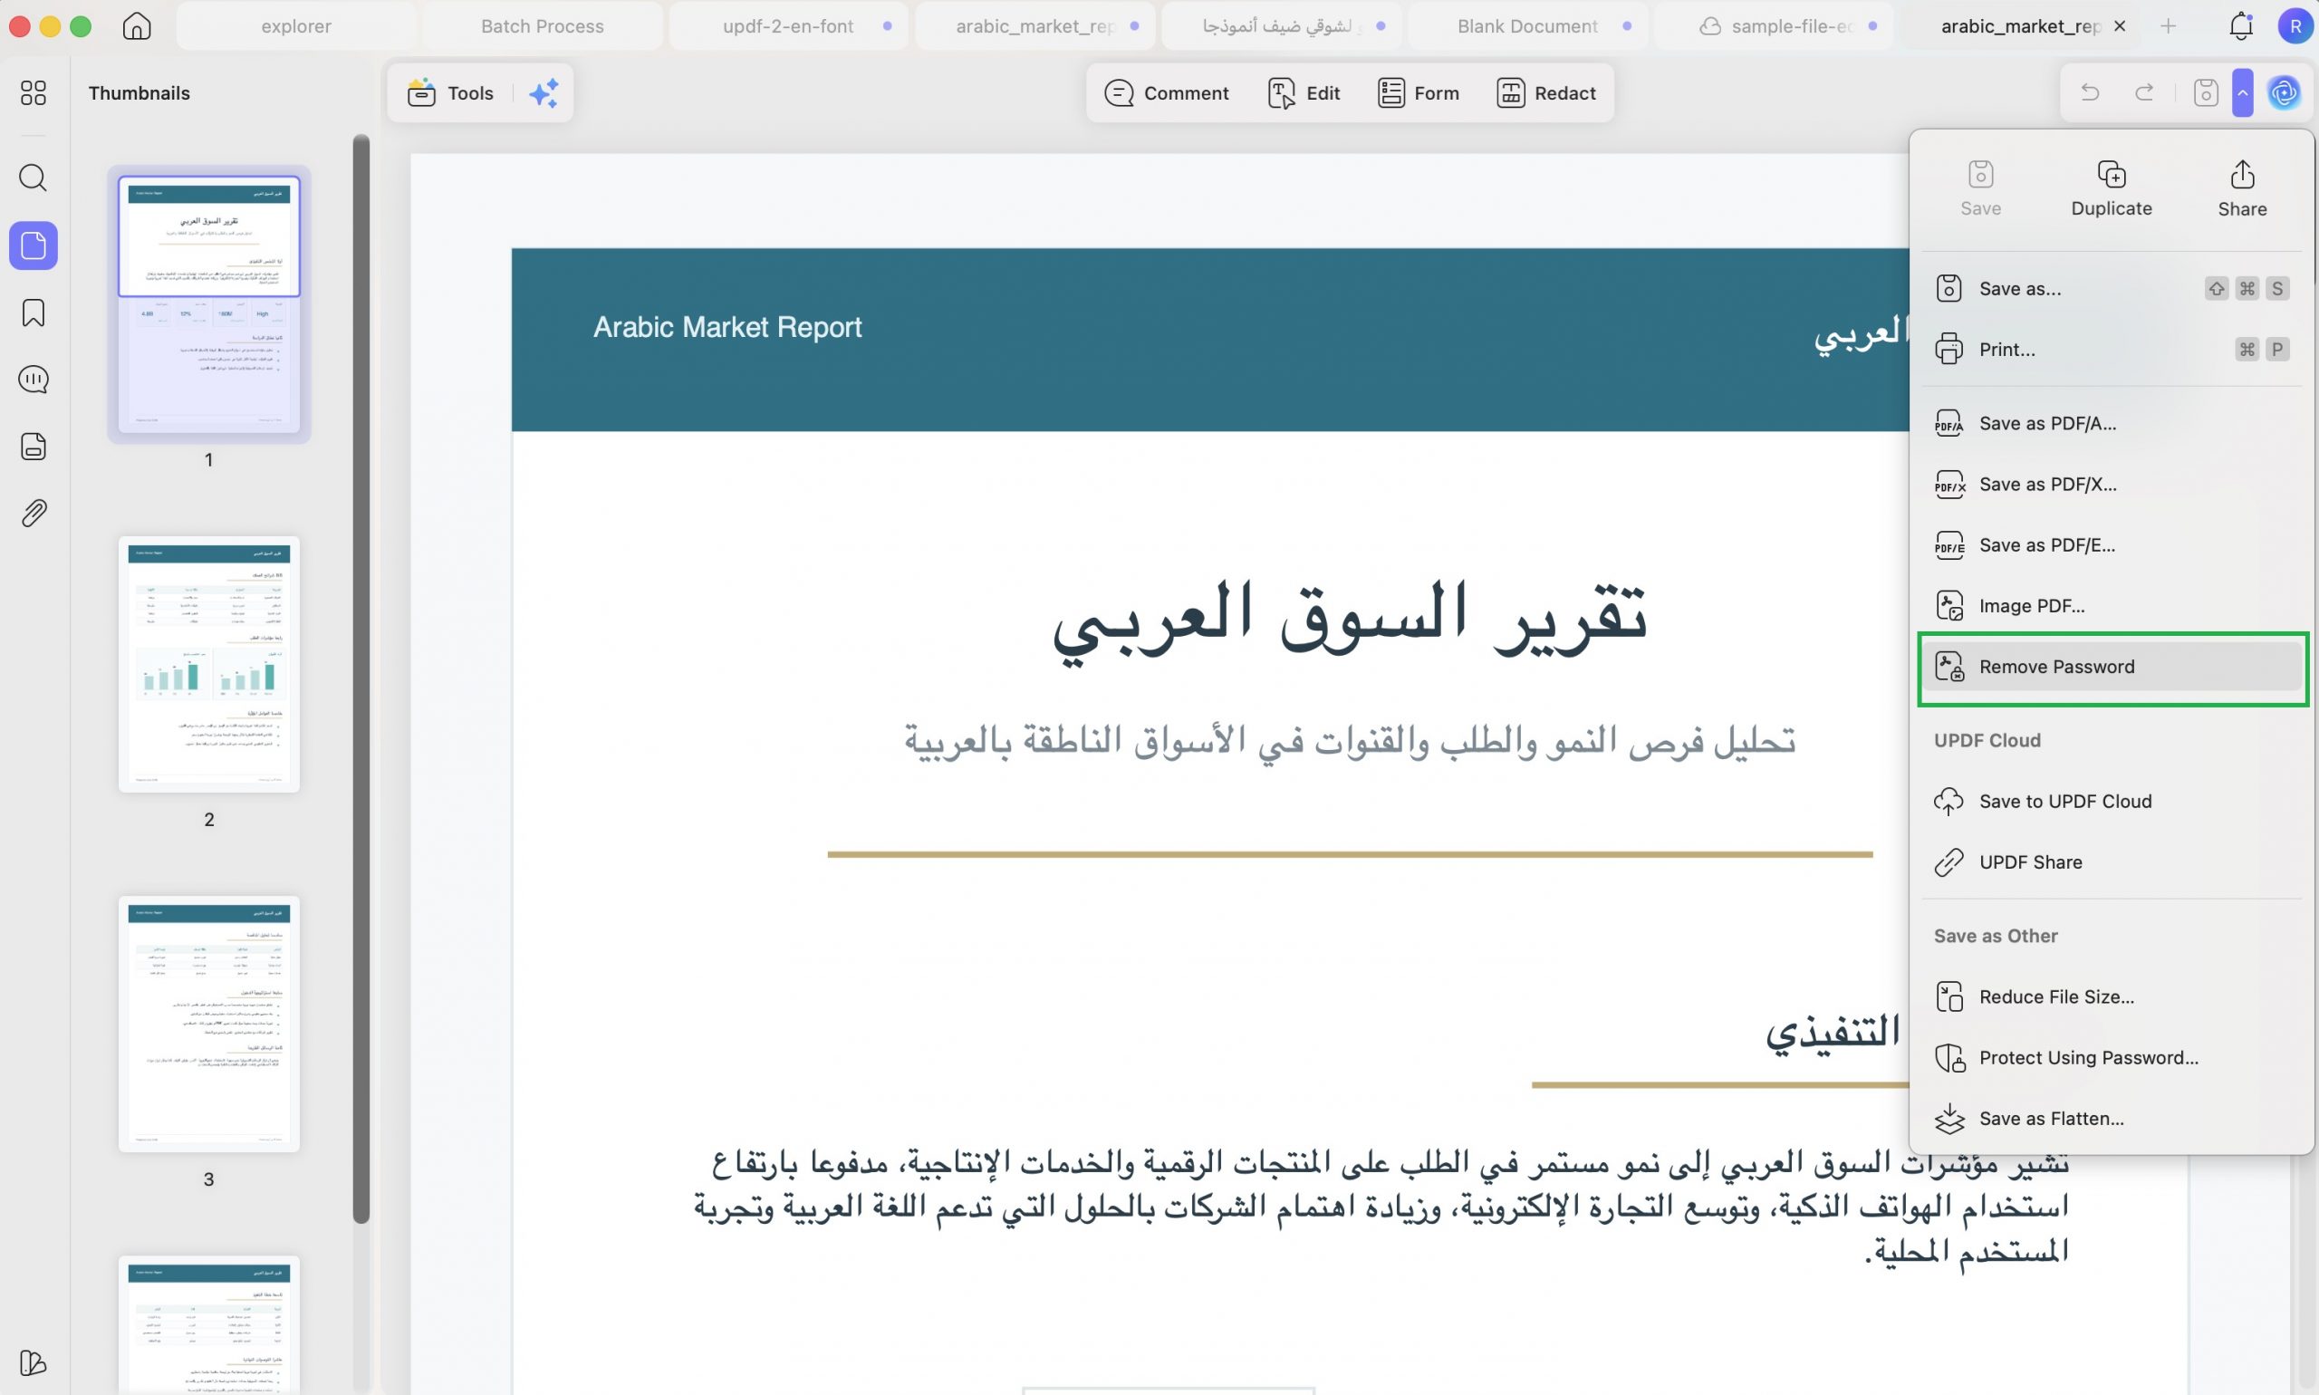Image resolution: width=2319 pixels, height=1395 pixels.
Task: Open the comments list panel icon
Action: [x=33, y=380]
